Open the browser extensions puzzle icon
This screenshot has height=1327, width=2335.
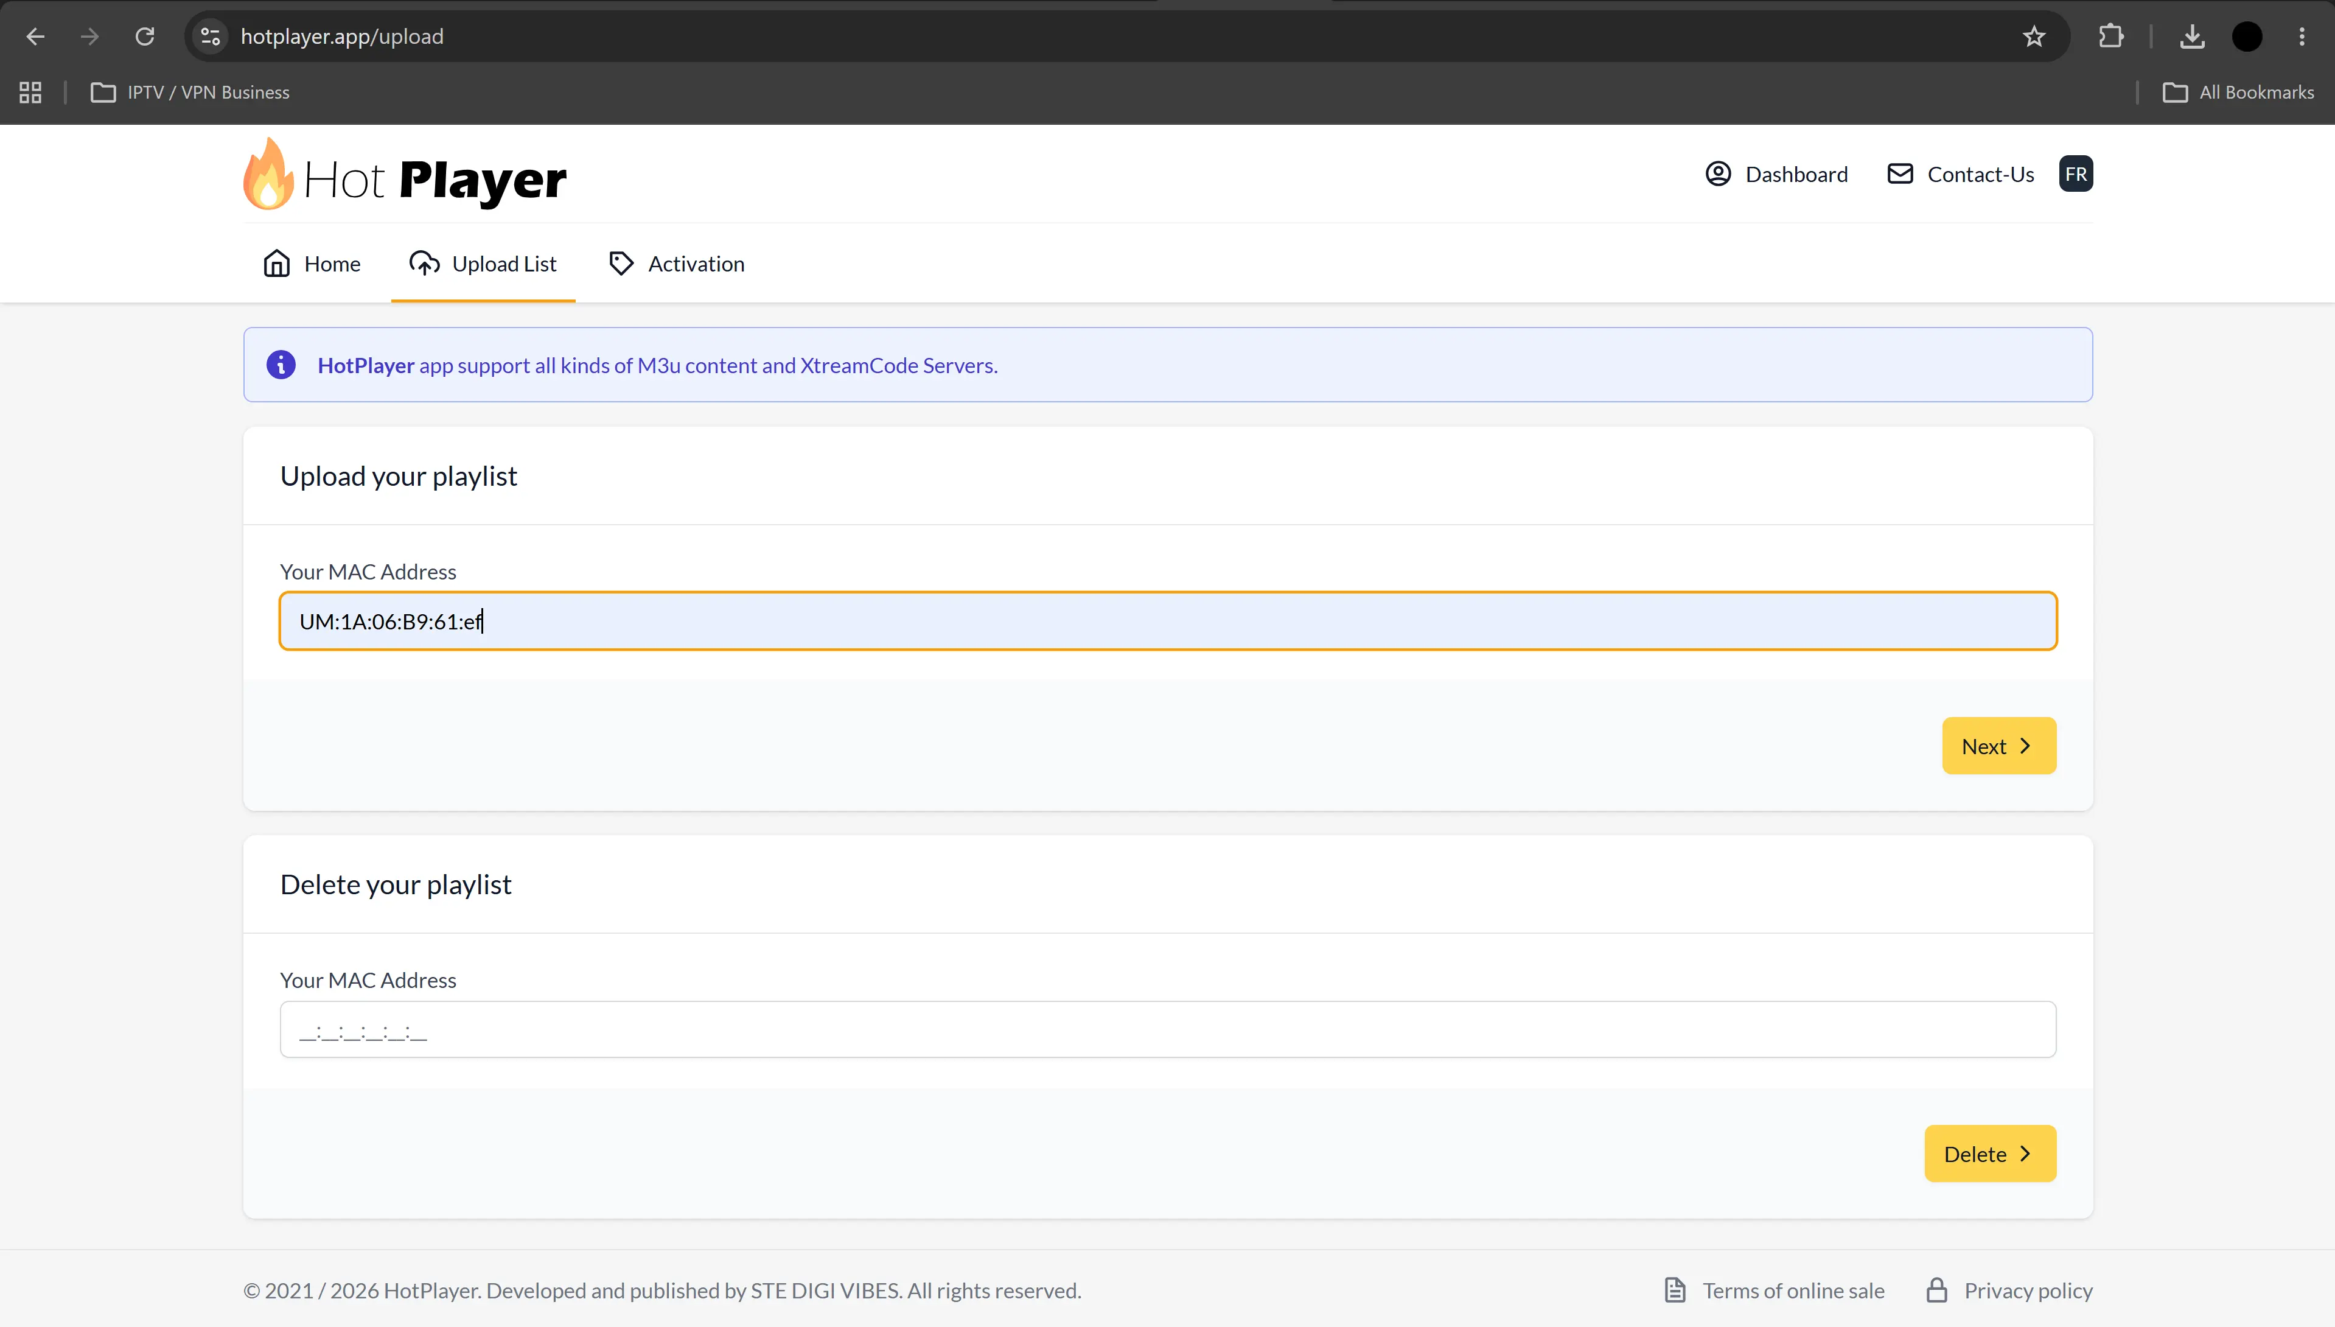coord(2111,37)
